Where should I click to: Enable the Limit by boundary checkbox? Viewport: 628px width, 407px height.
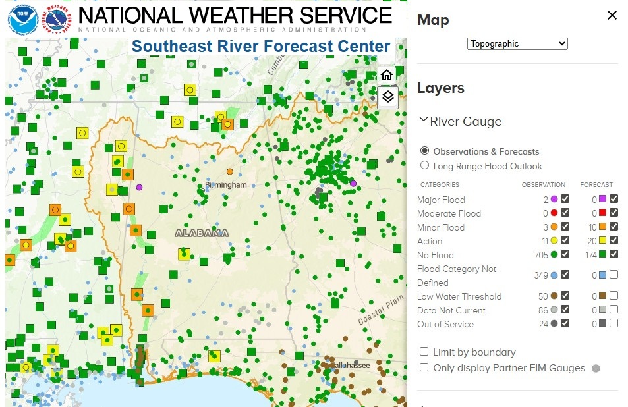click(424, 352)
